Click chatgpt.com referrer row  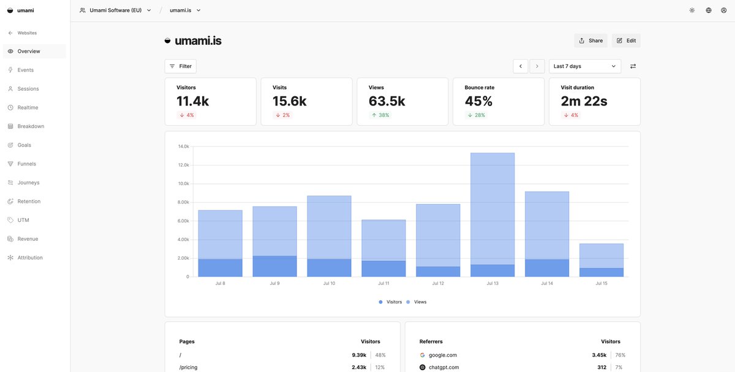pos(522,367)
